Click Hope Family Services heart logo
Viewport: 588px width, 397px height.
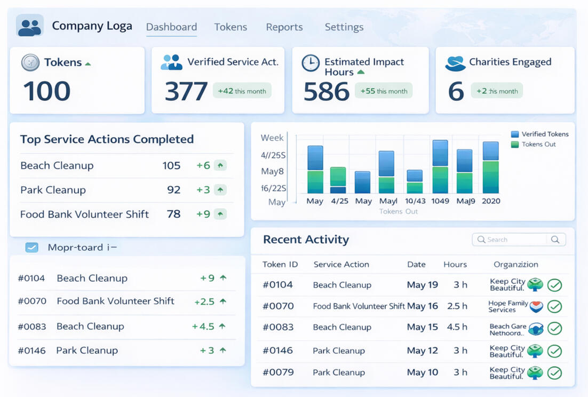[x=535, y=306]
